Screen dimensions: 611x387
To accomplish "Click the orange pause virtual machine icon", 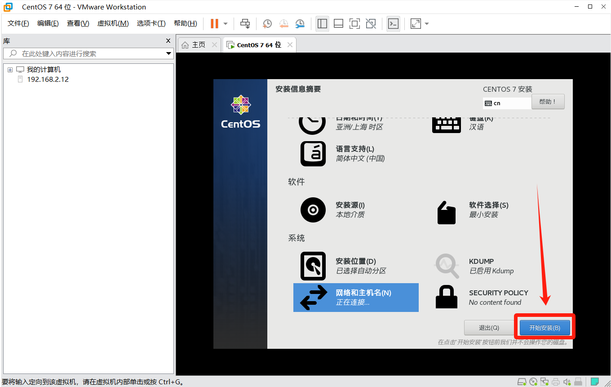I will pos(214,23).
